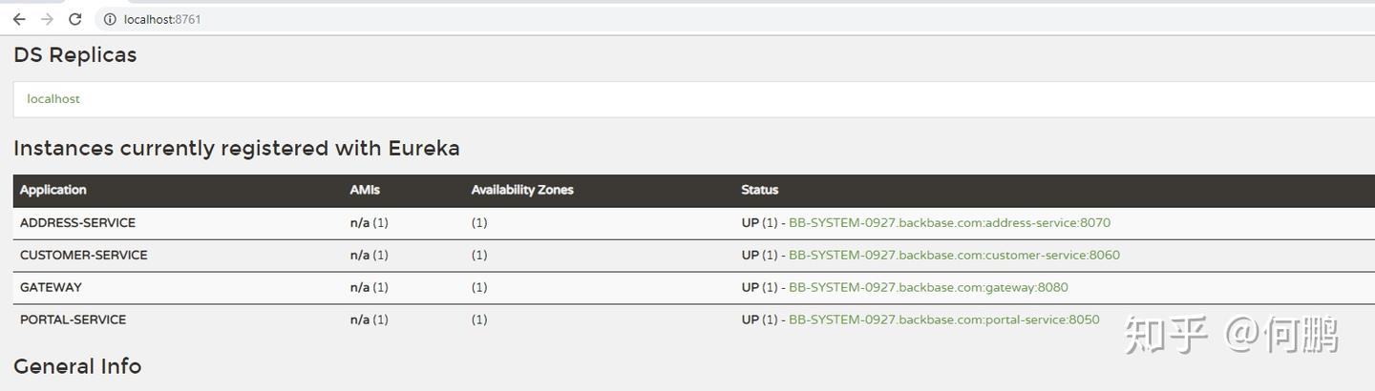Click the Application column header

(53, 190)
